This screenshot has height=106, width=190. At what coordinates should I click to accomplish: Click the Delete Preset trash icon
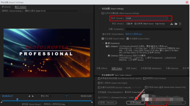coord(180,24)
